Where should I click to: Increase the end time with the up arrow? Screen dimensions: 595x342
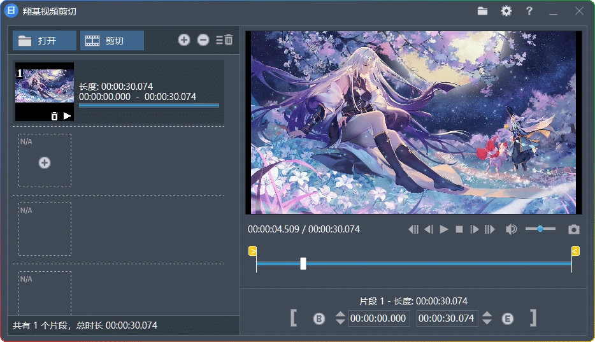[x=487, y=315]
